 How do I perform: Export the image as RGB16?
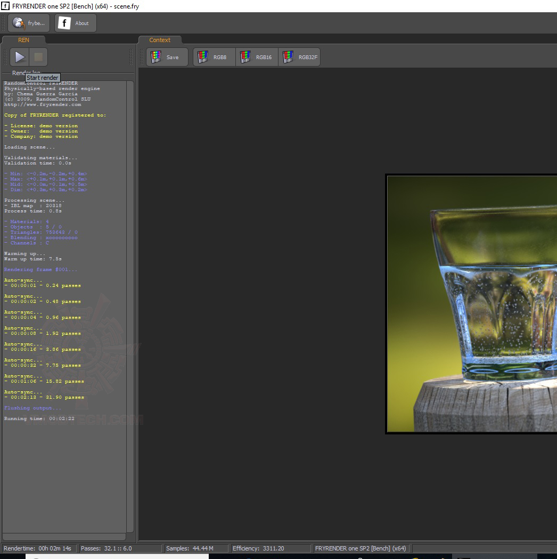257,57
